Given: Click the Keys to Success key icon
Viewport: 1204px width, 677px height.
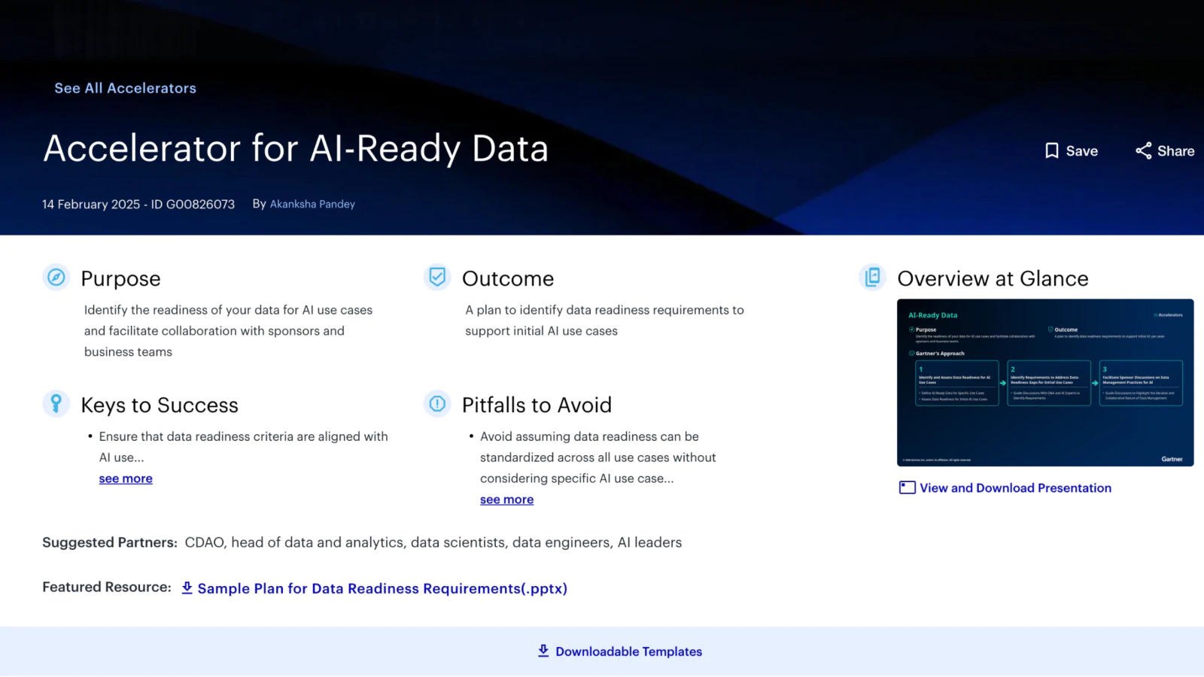Looking at the screenshot, I should tap(55, 403).
